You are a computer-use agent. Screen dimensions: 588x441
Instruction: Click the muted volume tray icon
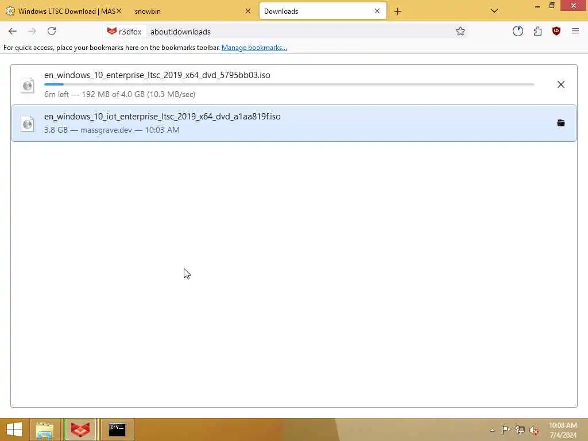pos(534,430)
